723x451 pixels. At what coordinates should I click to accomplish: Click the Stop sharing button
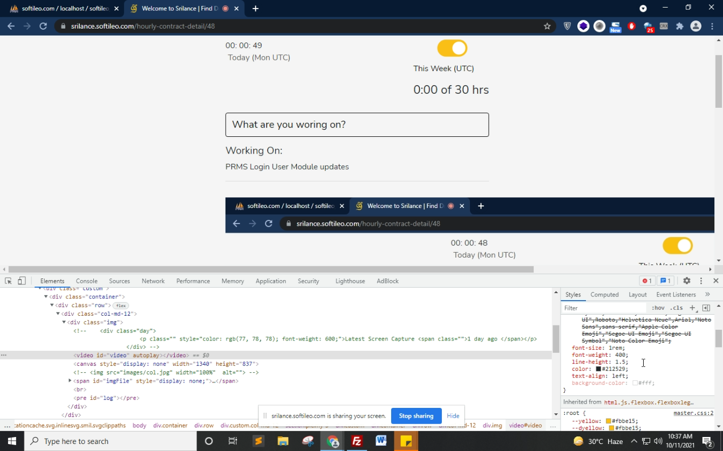tap(416, 416)
